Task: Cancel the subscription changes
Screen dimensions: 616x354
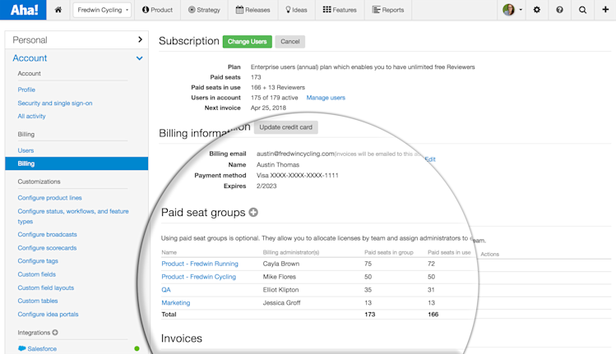Action: 289,41
